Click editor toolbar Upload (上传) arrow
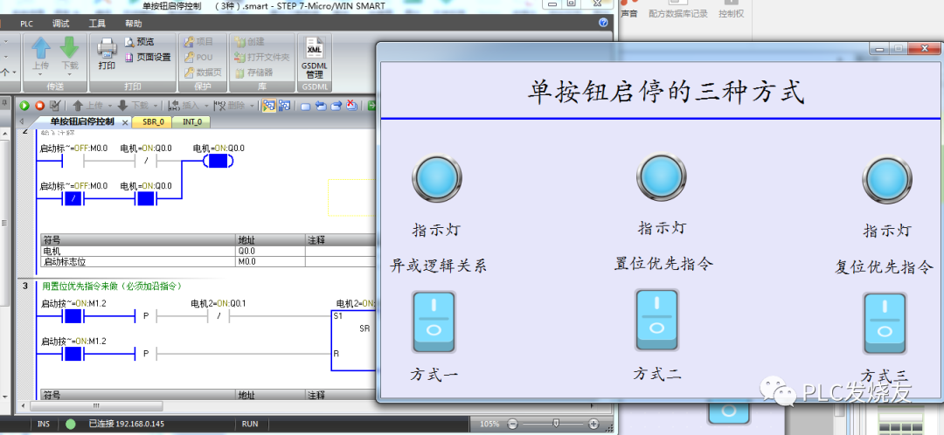Screen dimensions: 944x435 pos(78,106)
